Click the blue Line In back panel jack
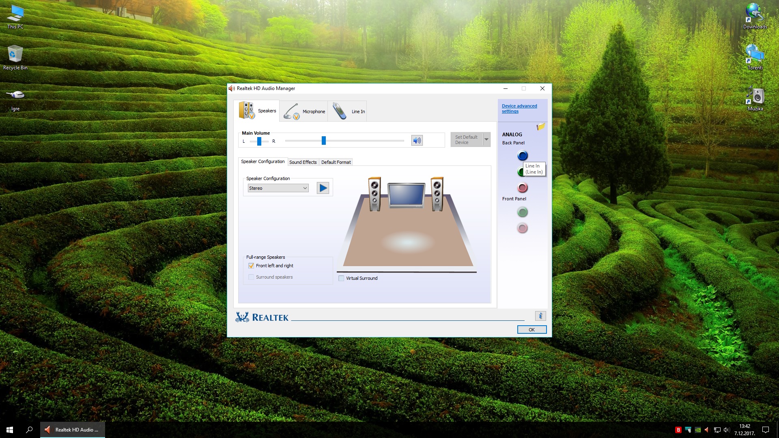Screen dimensions: 779x438 pyautogui.click(x=523, y=155)
